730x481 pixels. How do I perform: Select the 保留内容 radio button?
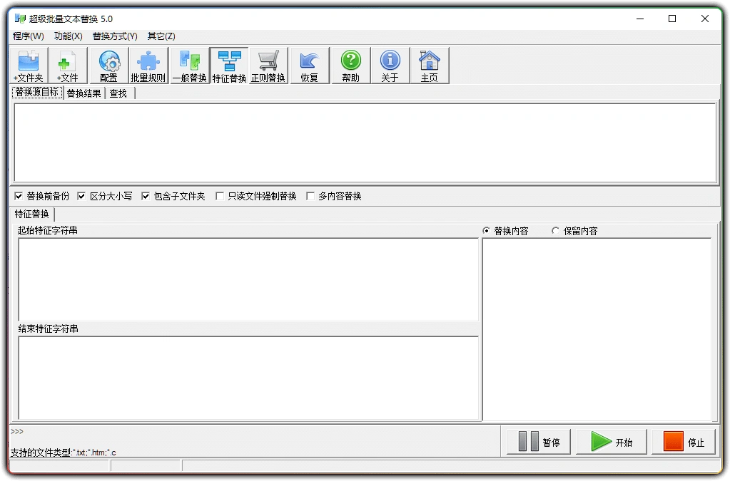click(554, 229)
